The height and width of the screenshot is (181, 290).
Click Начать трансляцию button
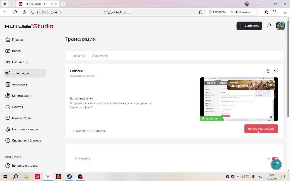click(x=261, y=129)
